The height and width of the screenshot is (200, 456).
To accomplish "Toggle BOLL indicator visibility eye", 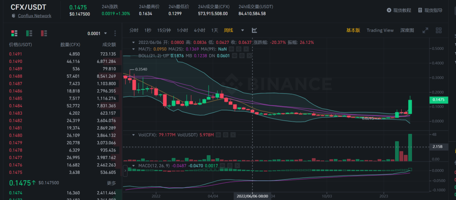I will [235, 56].
